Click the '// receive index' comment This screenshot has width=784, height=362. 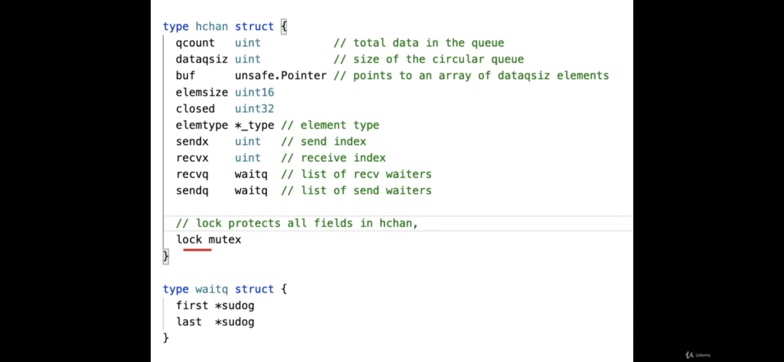(333, 158)
